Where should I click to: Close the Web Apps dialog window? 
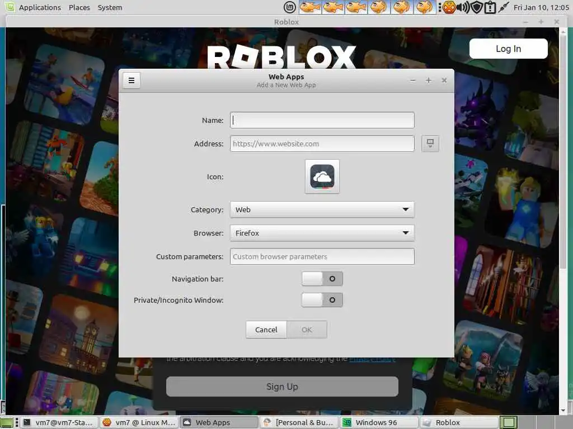(444, 80)
